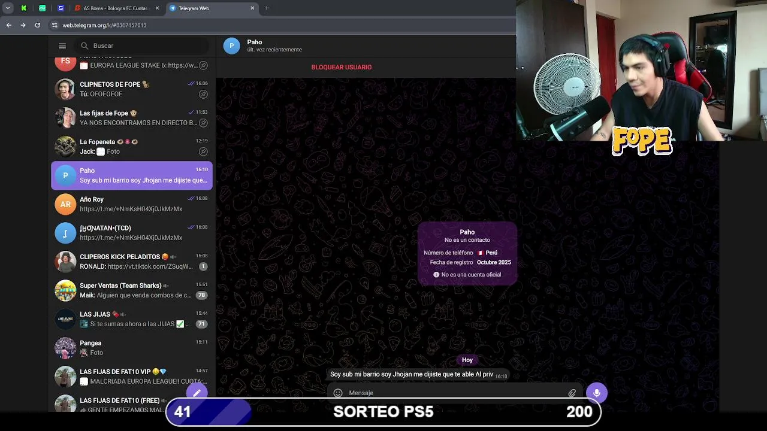Open CLIPNETOS DE FOPE chat
The height and width of the screenshot is (431, 767).
click(x=132, y=89)
